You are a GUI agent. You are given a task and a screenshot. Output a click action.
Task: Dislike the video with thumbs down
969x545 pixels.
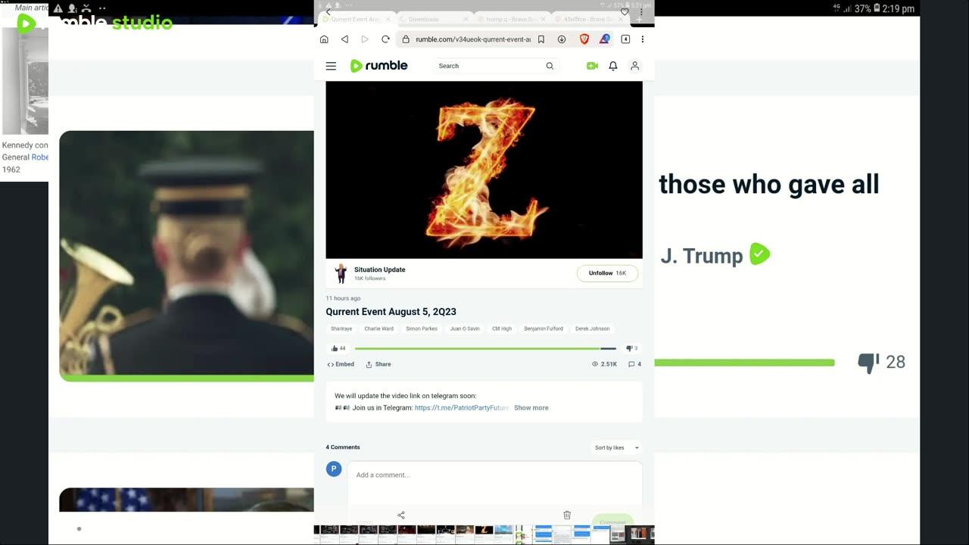click(x=631, y=349)
